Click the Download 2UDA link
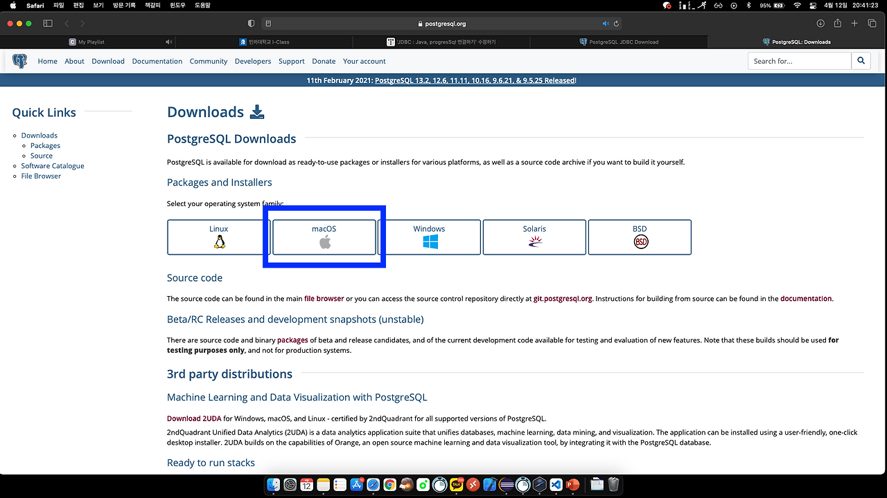Image resolution: width=887 pixels, height=498 pixels. [x=194, y=418]
